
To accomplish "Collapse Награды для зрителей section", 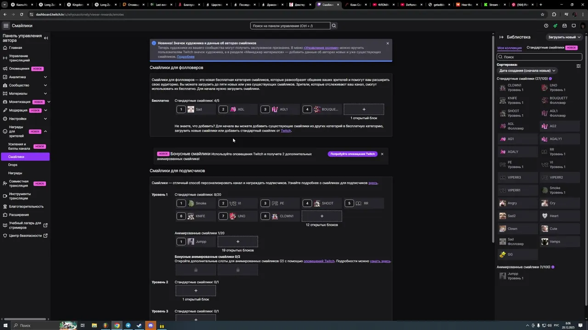I will [x=45, y=132].
